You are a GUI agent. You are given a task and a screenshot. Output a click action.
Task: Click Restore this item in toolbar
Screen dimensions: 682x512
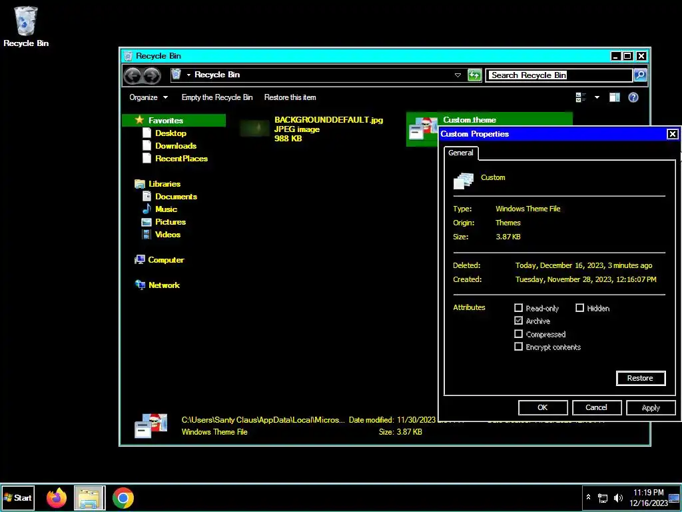point(290,97)
